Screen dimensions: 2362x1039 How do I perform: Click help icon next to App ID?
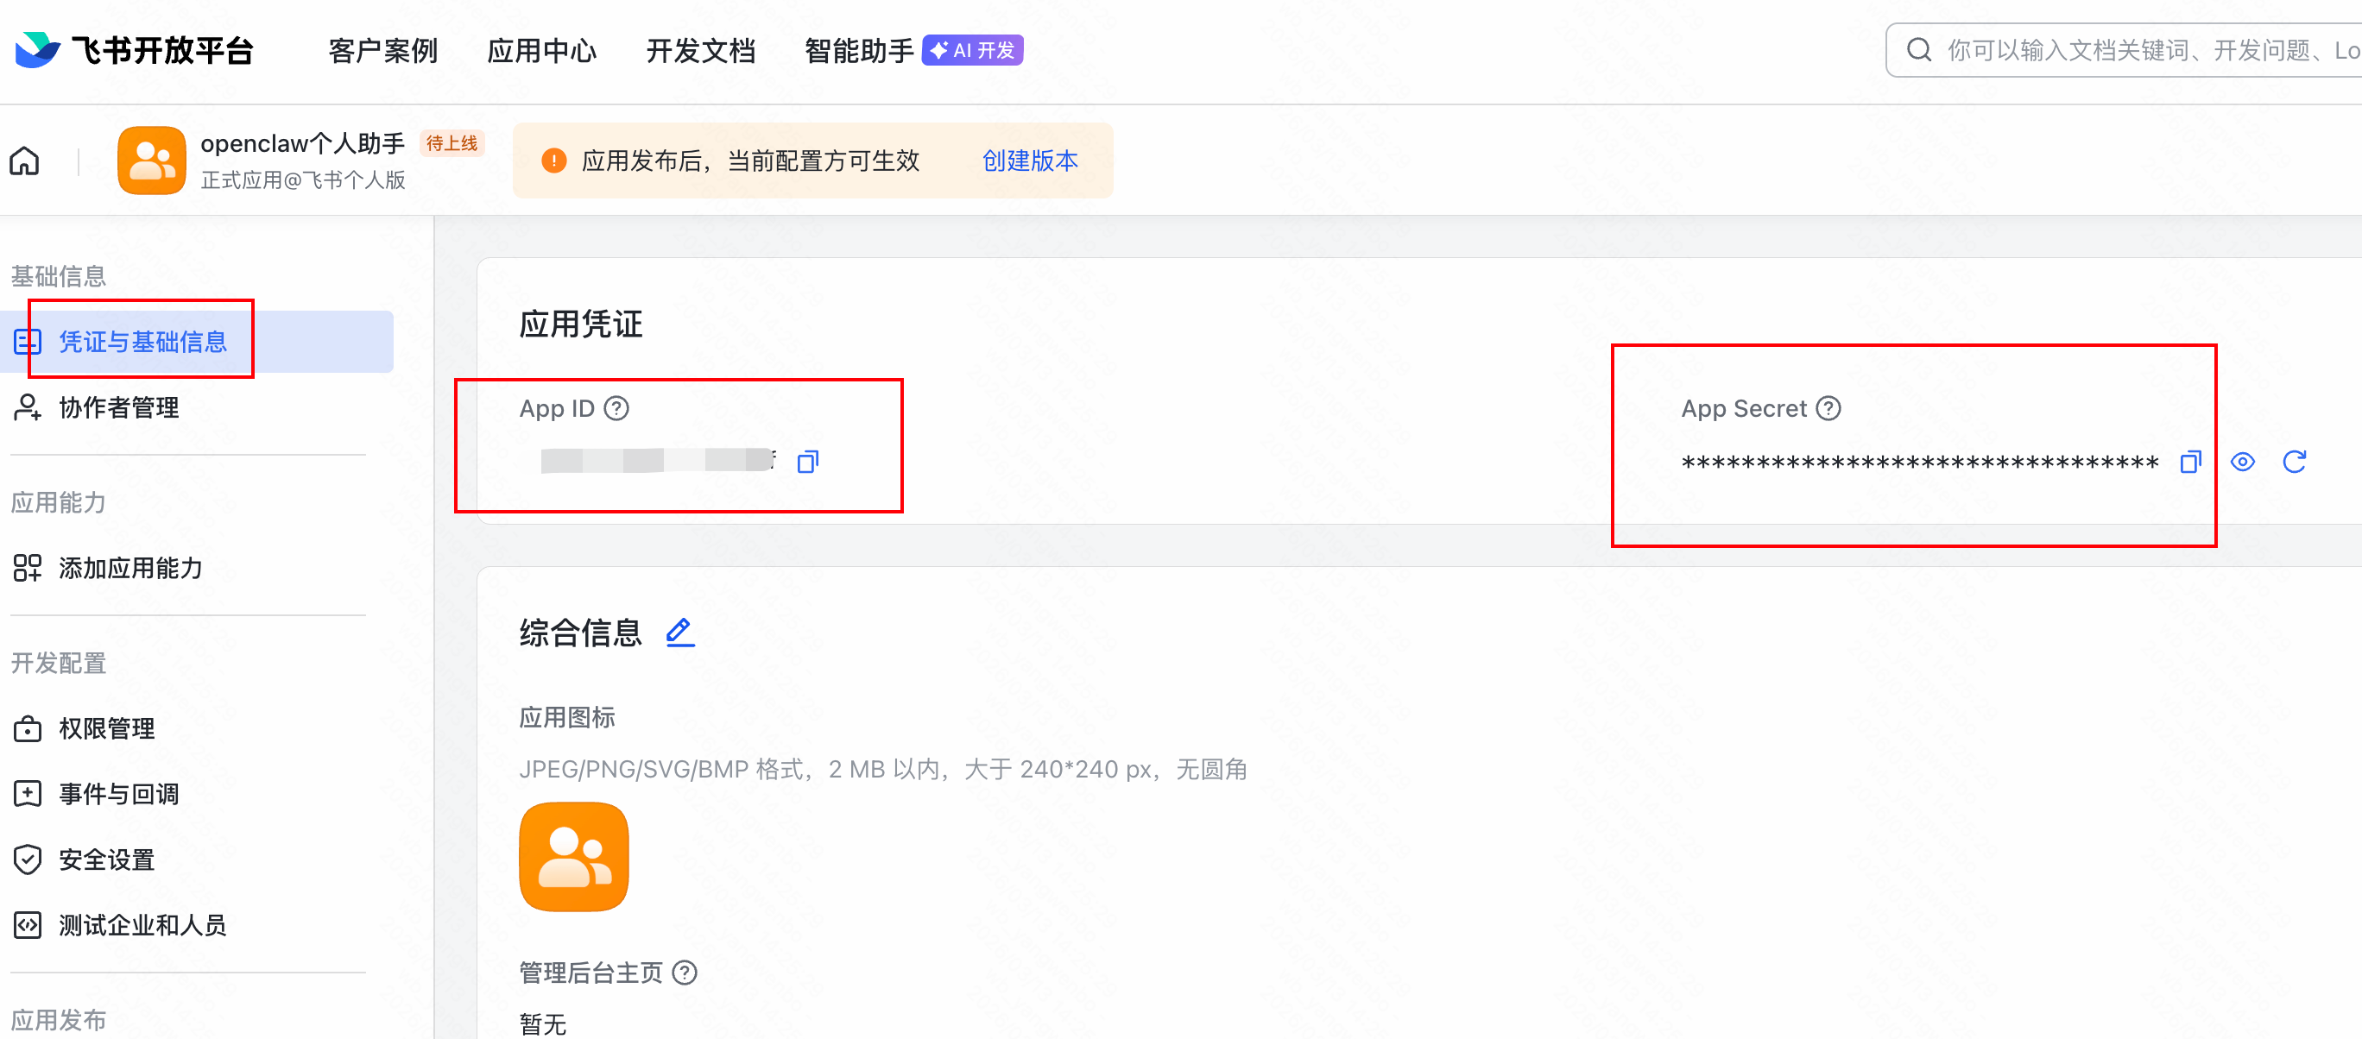[x=617, y=409]
